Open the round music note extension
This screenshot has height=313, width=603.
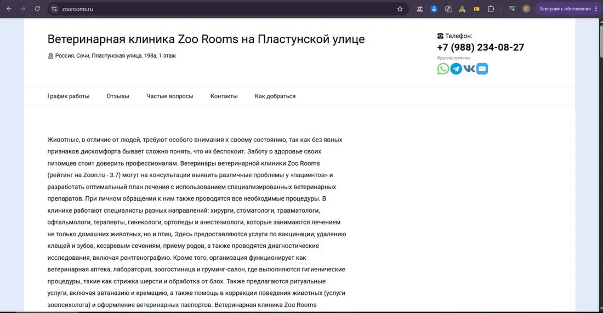coord(448,9)
